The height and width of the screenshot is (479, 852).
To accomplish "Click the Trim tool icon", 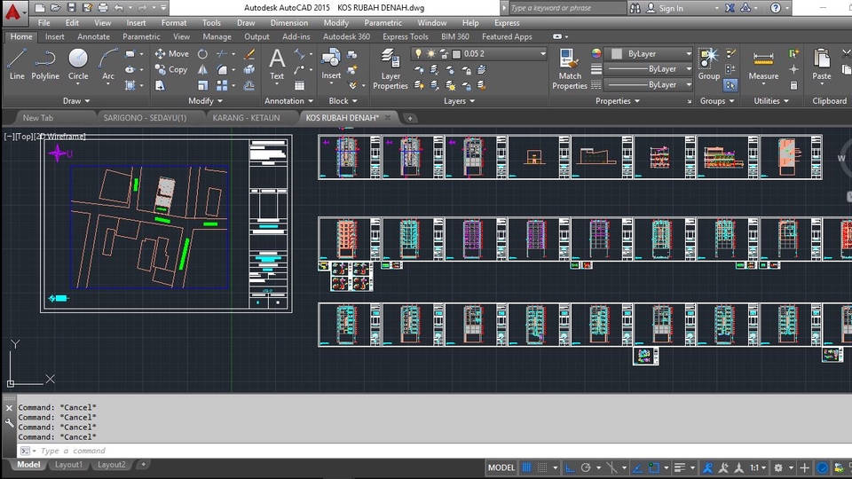I will [x=222, y=54].
